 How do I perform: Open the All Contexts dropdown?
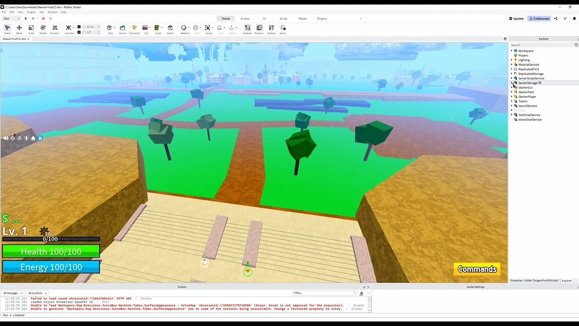pyautogui.click(x=36, y=293)
